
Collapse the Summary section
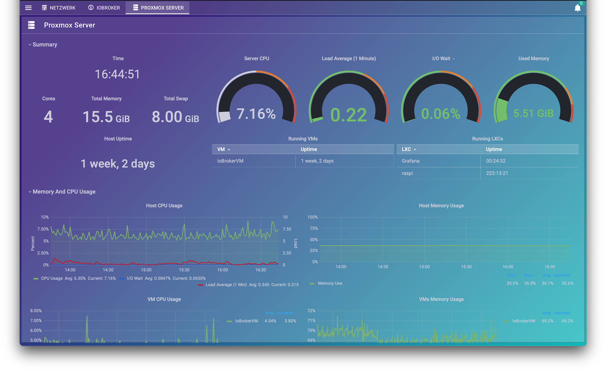point(43,45)
